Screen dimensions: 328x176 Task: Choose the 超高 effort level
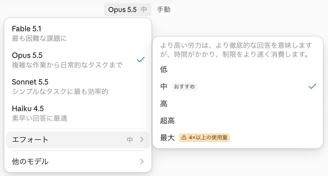point(238,121)
